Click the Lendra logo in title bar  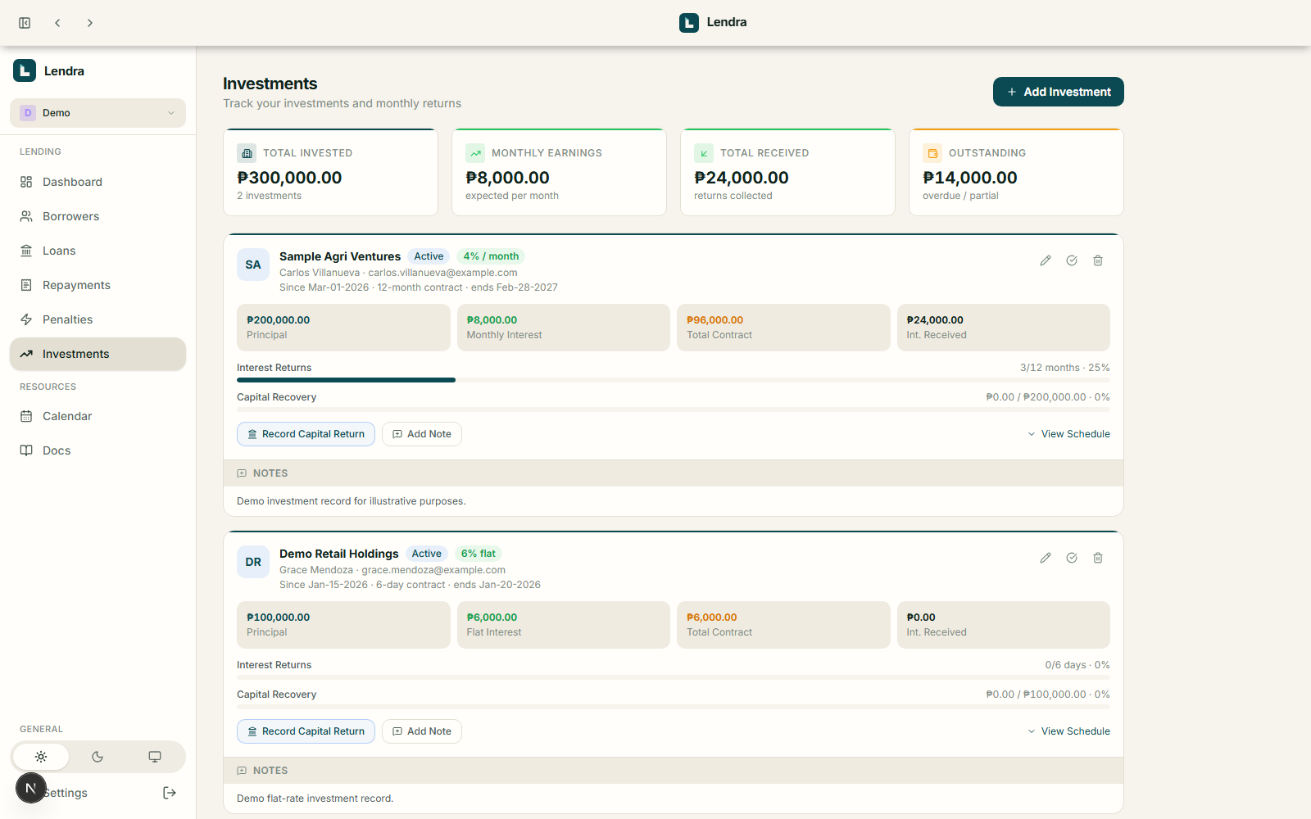tap(689, 23)
